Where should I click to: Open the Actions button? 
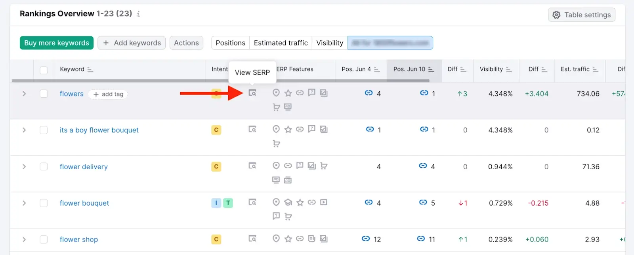click(x=186, y=43)
